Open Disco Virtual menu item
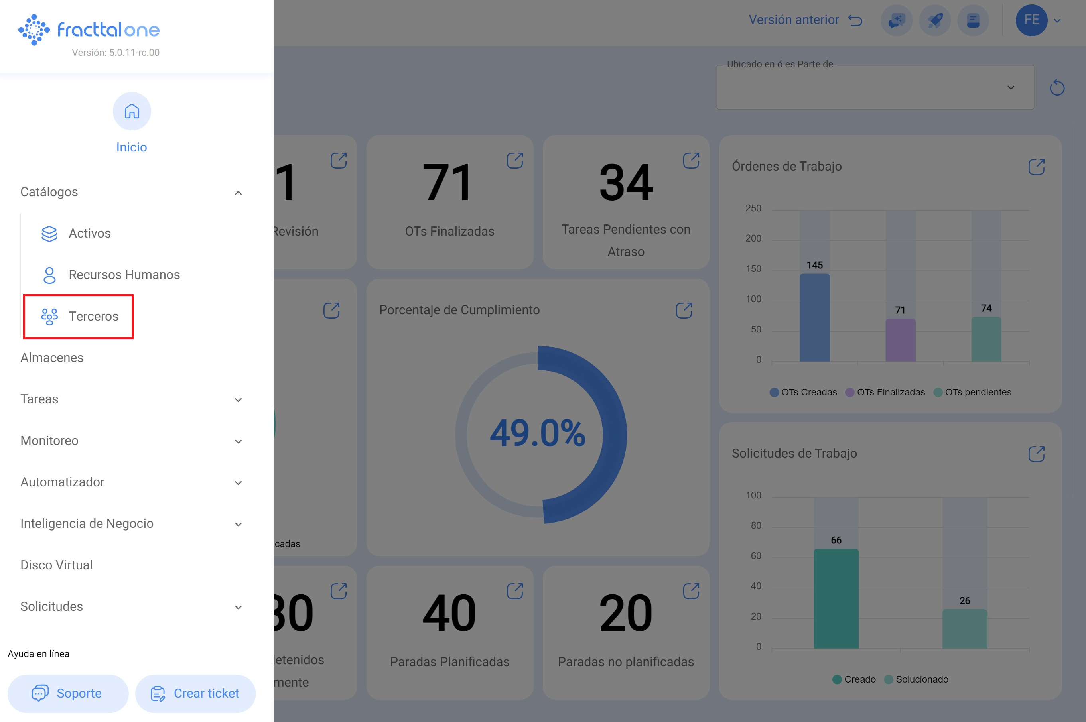Screen dimensions: 1086x722 coord(57,565)
